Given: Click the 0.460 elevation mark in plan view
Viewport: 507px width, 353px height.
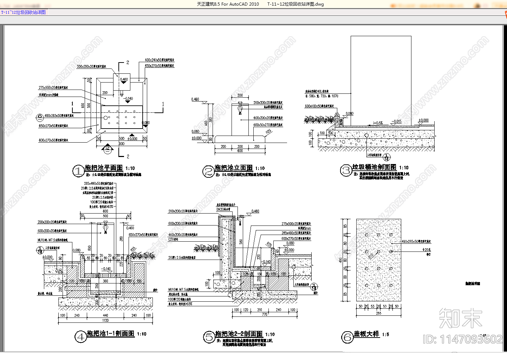Looking at the screenshot, I should click(x=124, y=79).
